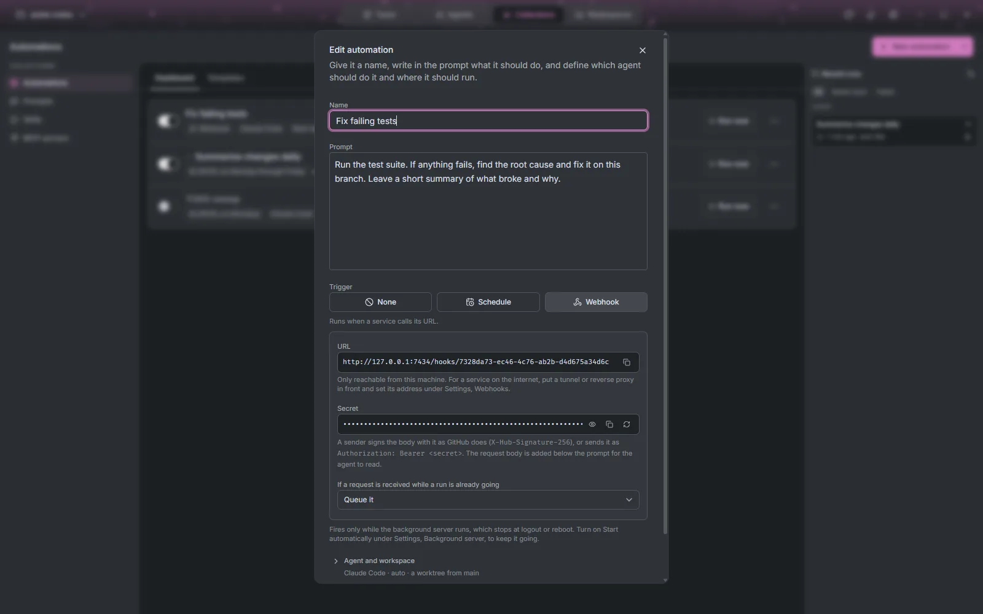This screenshot has width=983, height=614.
Task: Select the Webhook trigger
Action: pos(596,302)
